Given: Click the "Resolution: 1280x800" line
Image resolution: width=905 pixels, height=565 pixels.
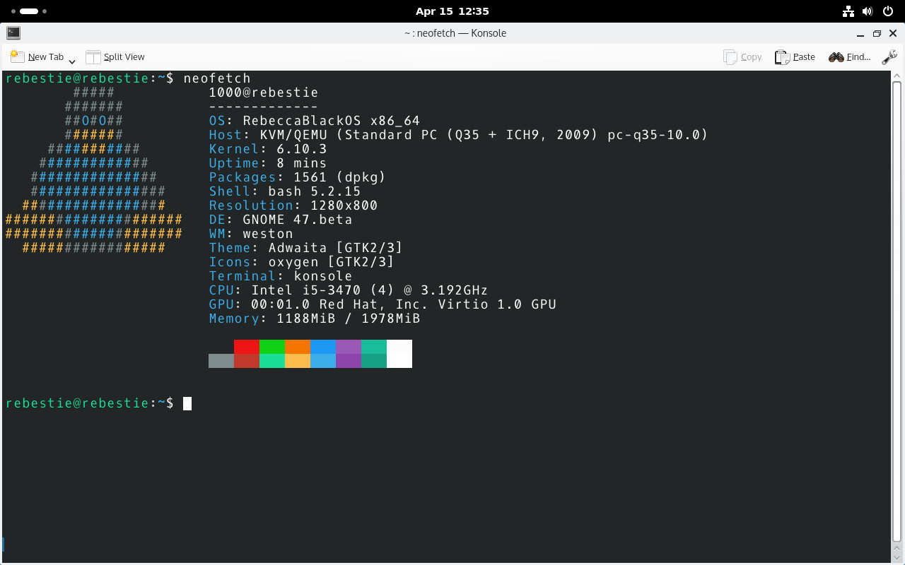Looking at the screenshot, I should click(x=293, y=206).
